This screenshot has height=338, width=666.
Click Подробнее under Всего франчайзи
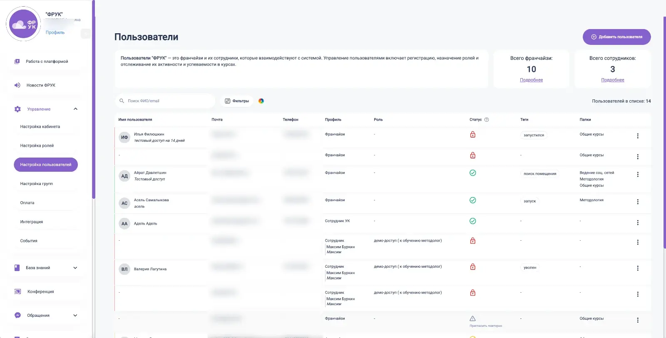pos(531,80)
